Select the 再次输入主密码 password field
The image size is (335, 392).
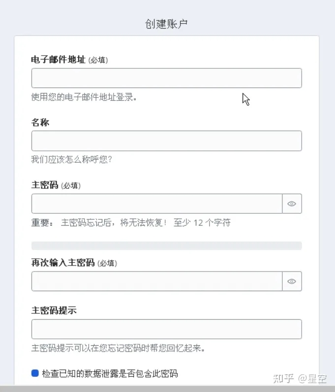pos(156,281)
